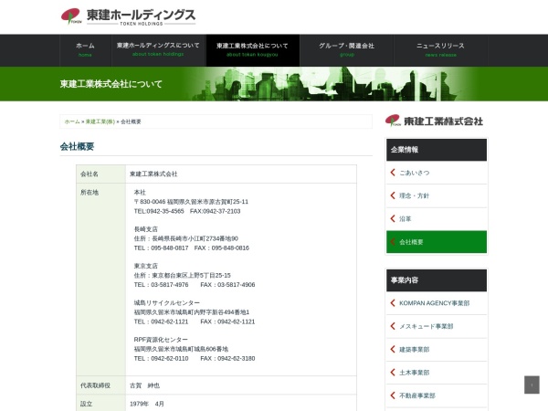The height and width of the screenshot is (411, 548).
Task: Click the 代表取締役 table label
Action: [95, 385]
